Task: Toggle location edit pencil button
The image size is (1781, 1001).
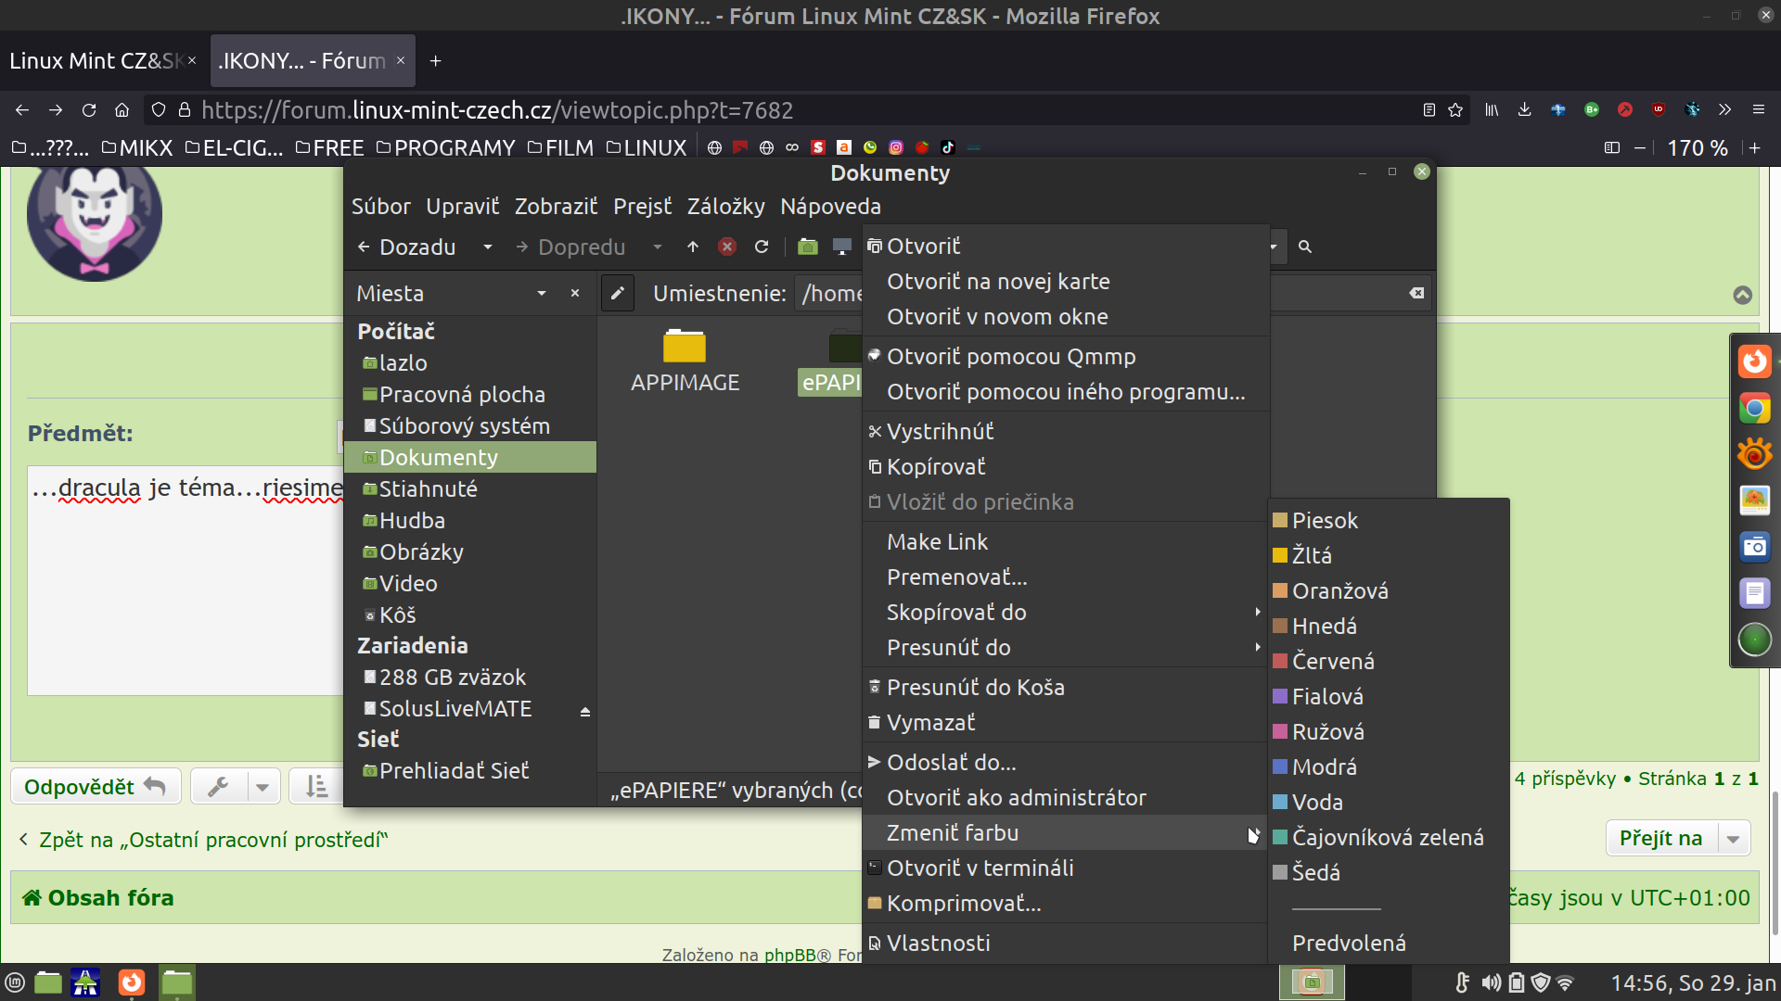Action: (618, 294)
